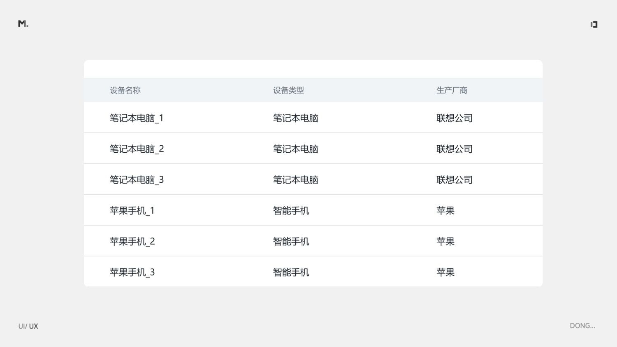Image resolution: width=617 pixels, height=347 pixels.
Task: Click 笔记本电脑 type in the 笔记本电脑_3 row
Action: pyautogui.click(x=295, y=180)
